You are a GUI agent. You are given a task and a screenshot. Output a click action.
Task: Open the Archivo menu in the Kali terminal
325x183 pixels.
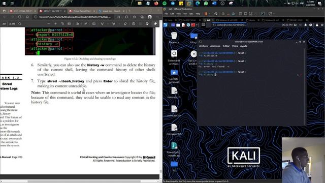click(x=203, y=46)
